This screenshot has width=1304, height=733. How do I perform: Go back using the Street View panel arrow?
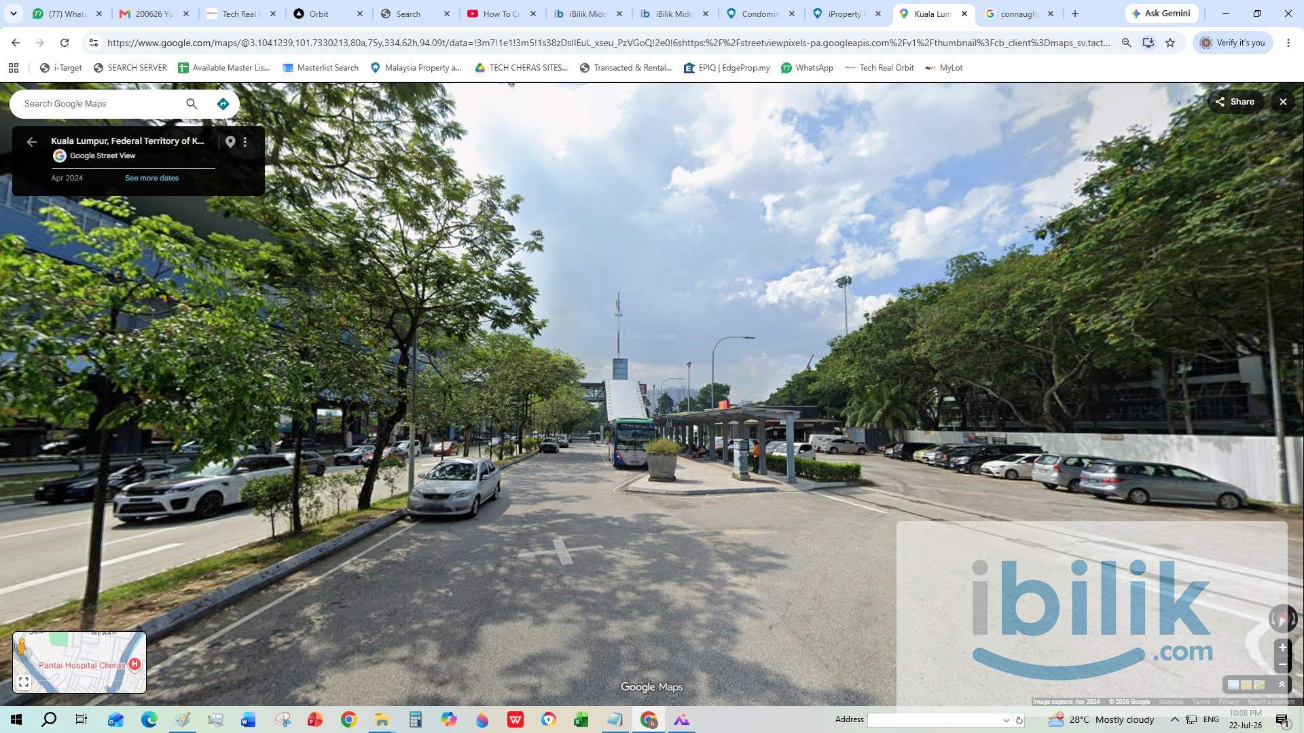point(31,142)
